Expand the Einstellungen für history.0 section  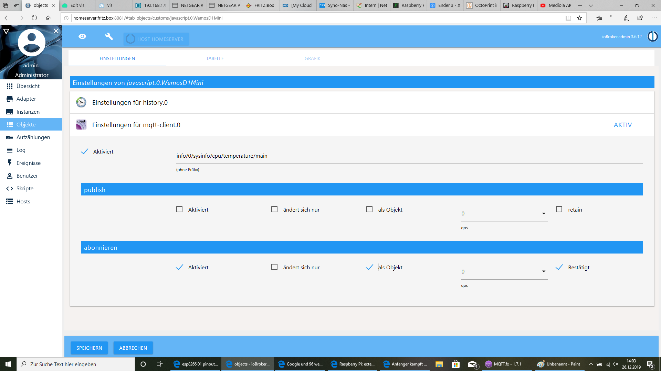(130, 102)
